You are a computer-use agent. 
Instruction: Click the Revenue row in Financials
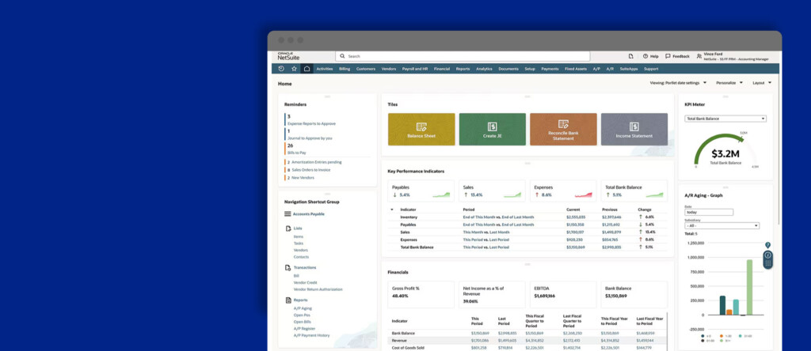pyautogui.click(x=527, y=341)
